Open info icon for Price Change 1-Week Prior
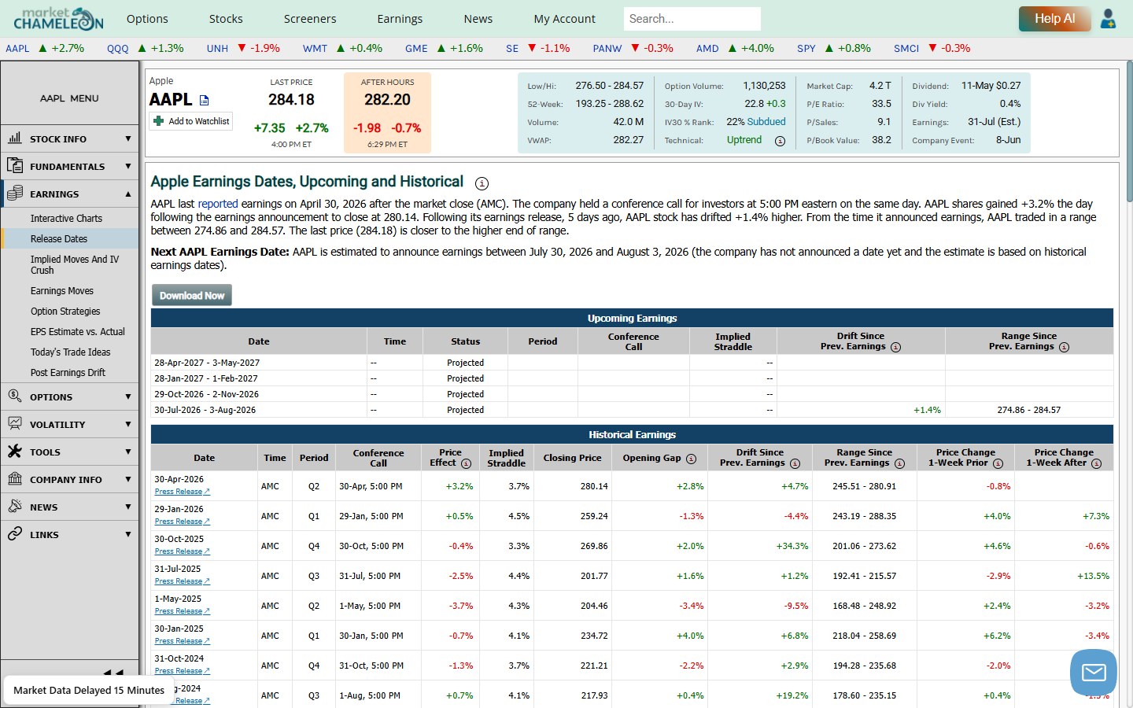1133x708 pixels. pyautogui.click(x=998, y=463)
